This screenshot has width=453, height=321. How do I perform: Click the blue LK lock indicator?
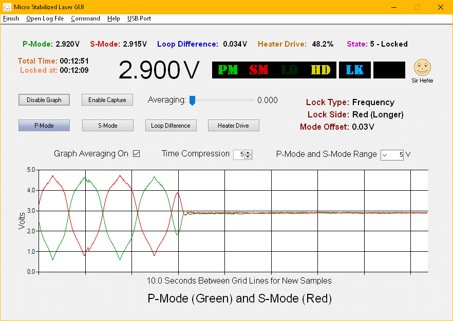(354, 70)
